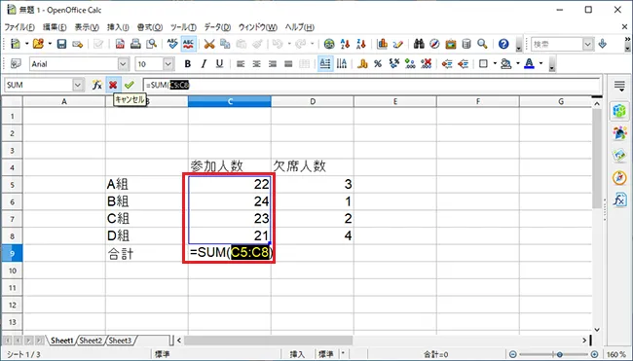Click the find next down-arrow icon
This screenshot has height=361, width=633.
pyautogui.click(x=603, y=44)
